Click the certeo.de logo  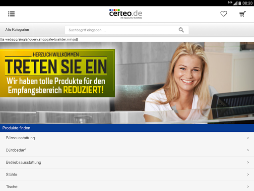click(126, 14)
